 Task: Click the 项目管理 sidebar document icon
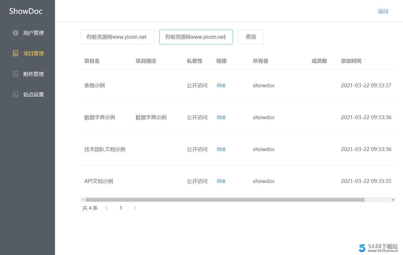tap(16, 53)
